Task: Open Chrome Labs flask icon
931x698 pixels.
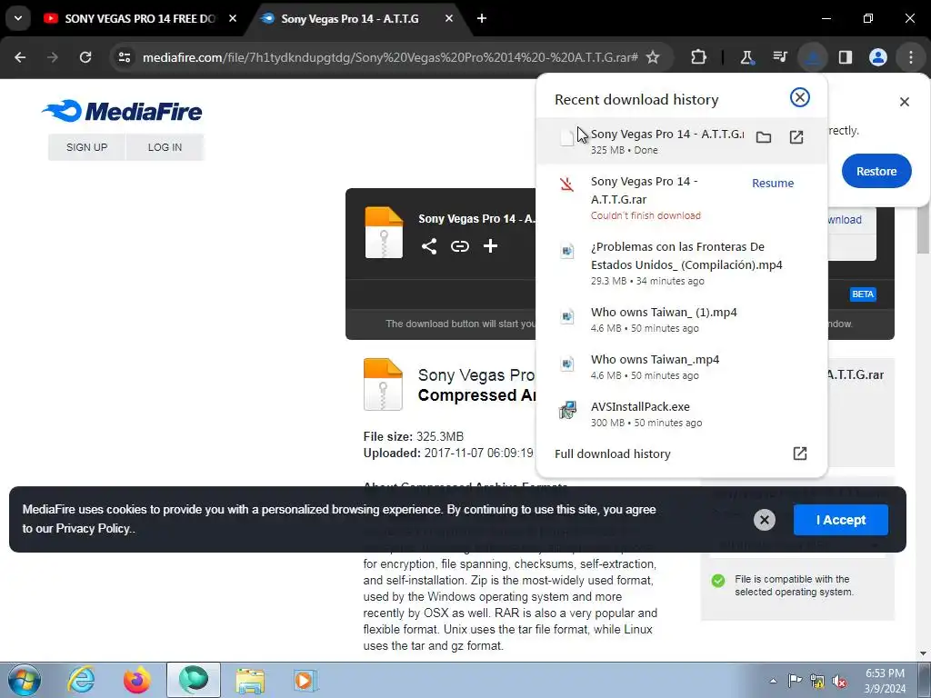Action: click(x=746, y=57)
